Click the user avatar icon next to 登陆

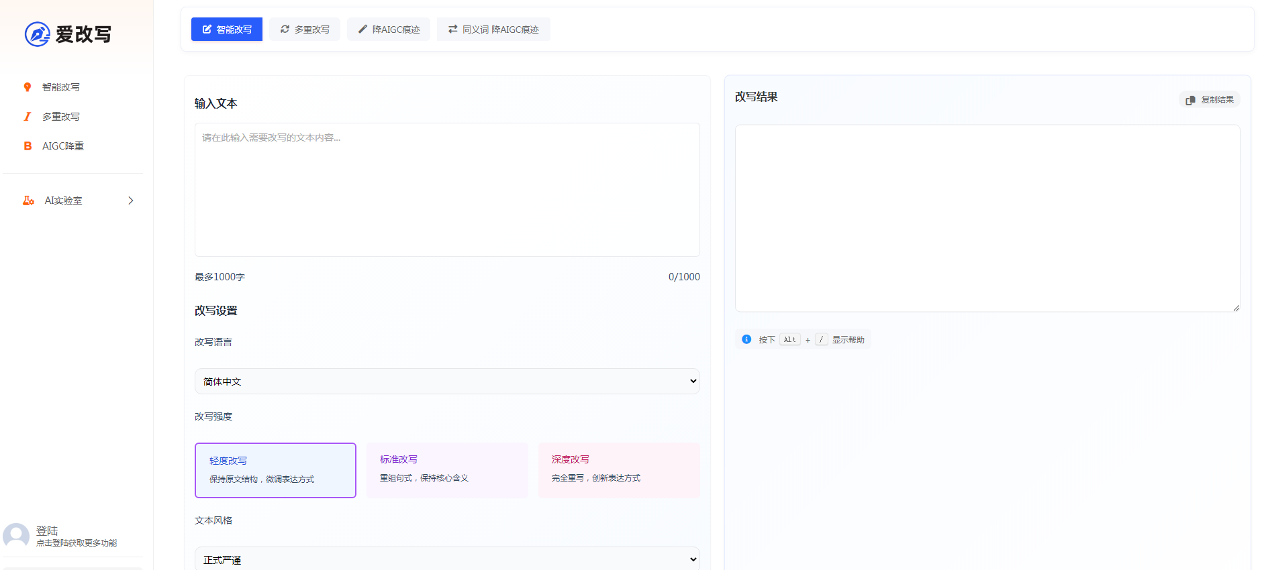pyautogui.click(x=16, y=536)
